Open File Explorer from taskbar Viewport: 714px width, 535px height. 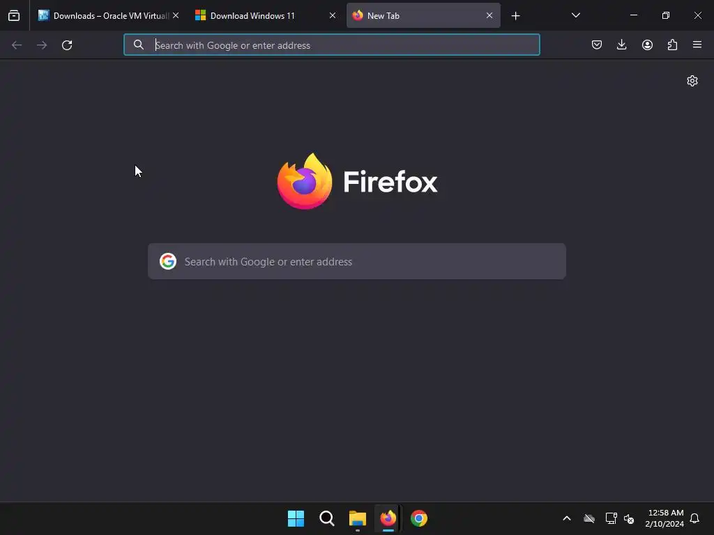(358, 518)
